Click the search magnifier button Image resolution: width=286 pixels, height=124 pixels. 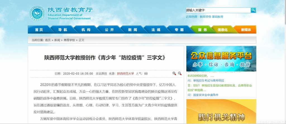point(253,10)
